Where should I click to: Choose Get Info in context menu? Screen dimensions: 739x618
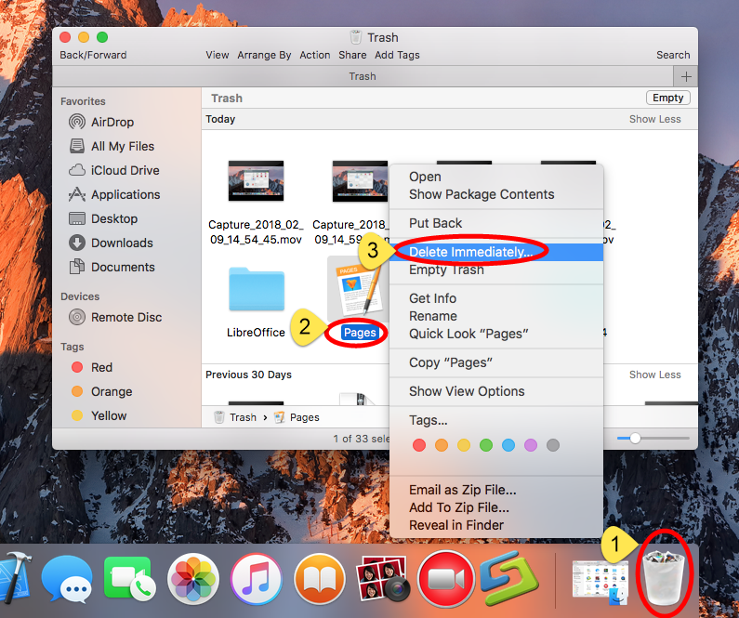(x=432, y=298)
